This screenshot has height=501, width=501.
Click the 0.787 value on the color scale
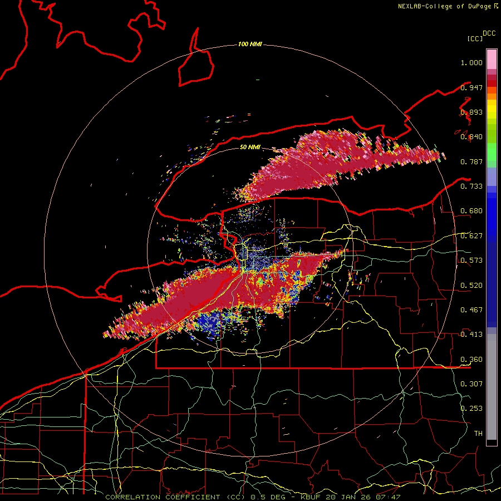click(471, 161)
